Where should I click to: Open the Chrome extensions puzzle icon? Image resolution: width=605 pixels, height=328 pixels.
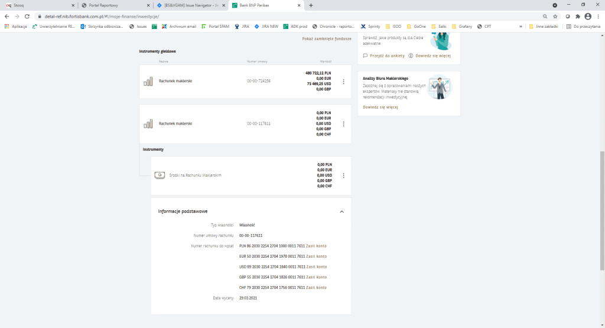click(x=577, y=17)
